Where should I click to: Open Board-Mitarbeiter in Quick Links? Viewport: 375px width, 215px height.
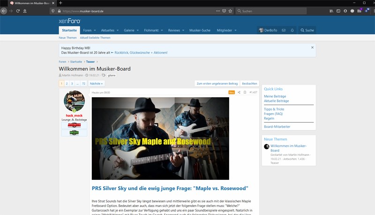(x=277, y=127)
